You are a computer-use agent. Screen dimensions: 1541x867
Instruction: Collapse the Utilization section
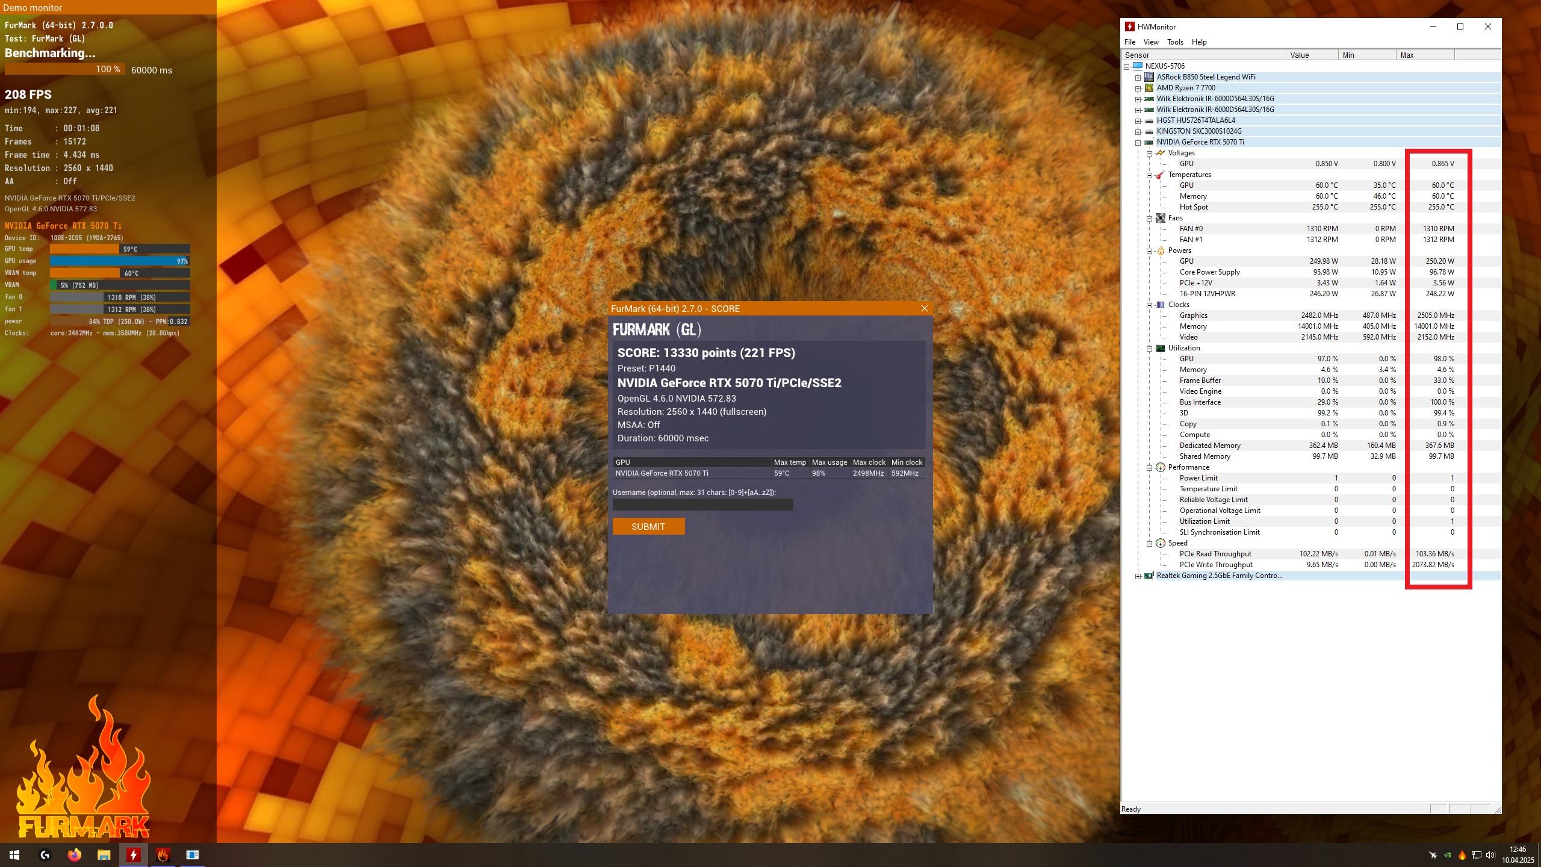pos(1149,349)
